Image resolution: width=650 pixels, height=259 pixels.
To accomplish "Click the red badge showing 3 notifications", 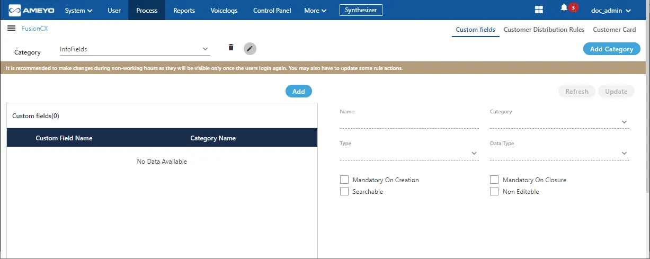I will pos(573,7).
